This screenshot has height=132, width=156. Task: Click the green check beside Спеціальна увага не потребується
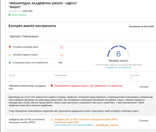click(x=10, y=63)
